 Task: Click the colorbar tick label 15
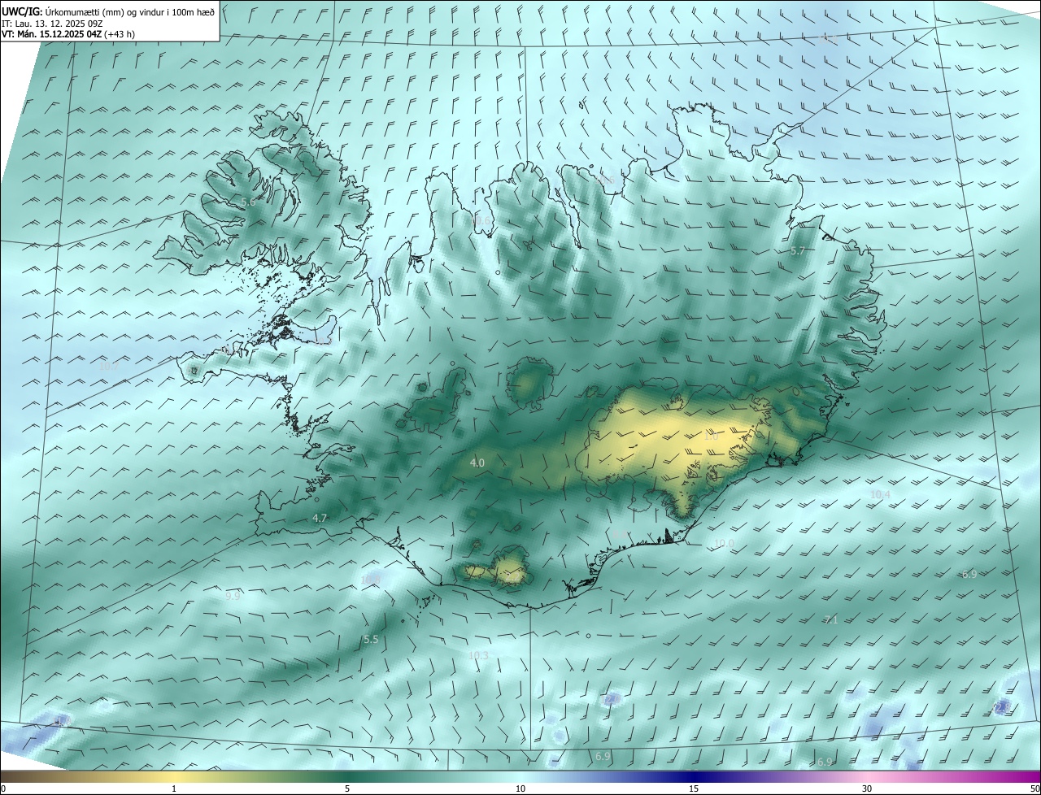tap(694, 788)
